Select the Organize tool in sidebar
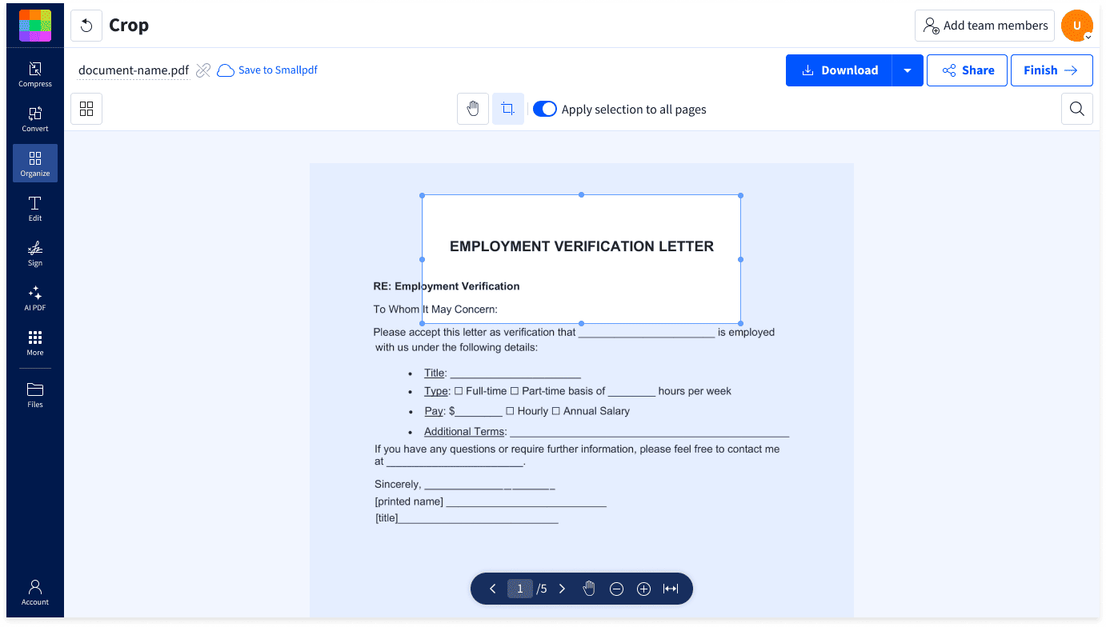1106x627 pixels. point(35,164)
